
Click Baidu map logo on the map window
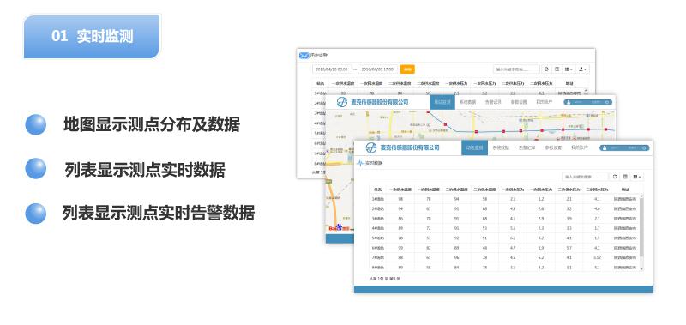[x=336, y=228]
